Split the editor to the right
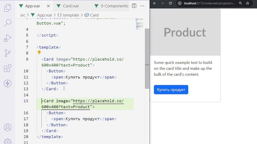 (134, 6)
